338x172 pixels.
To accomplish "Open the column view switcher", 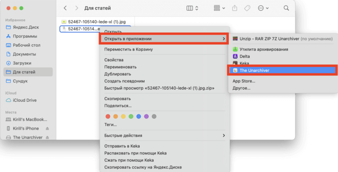I will (x=192, y=8).
